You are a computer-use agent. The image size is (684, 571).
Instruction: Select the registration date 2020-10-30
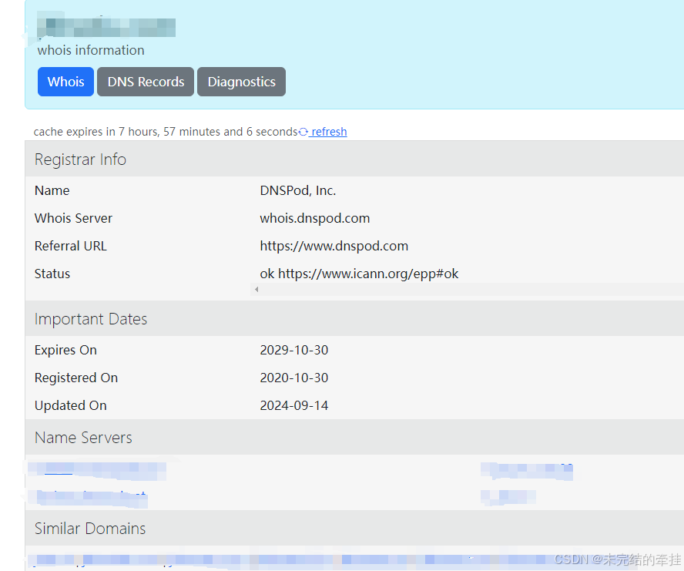coord(294,378)
